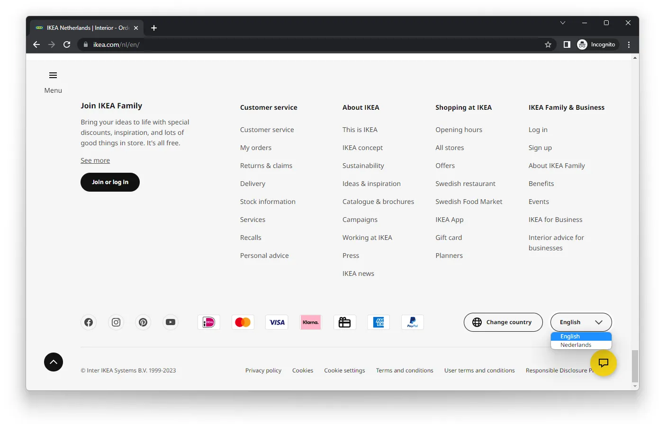
Task: Click the Mastercard payment icon
Action: (243, 322)
